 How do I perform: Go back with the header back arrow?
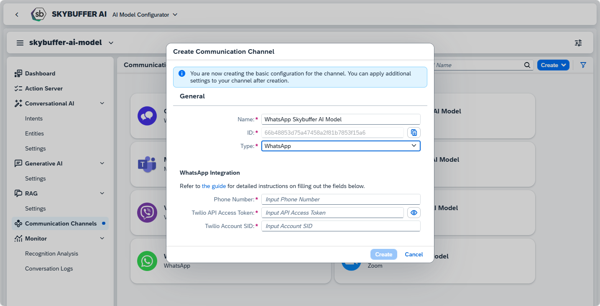(17, 15)
